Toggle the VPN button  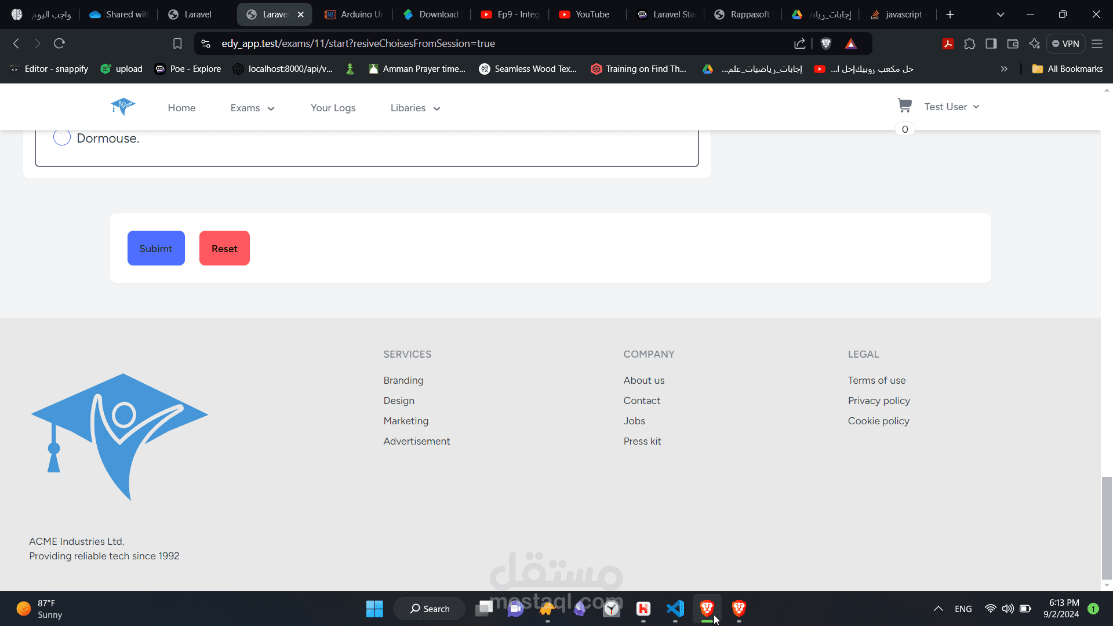[1065, 43]
